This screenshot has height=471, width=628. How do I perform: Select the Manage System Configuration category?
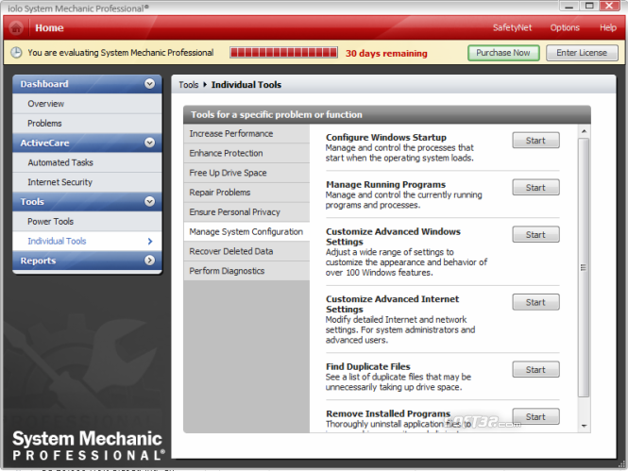pyautogui.click(x=246, y=231)
